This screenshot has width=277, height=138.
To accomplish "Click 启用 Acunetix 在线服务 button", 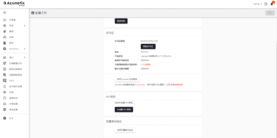I will coord(127,79).
